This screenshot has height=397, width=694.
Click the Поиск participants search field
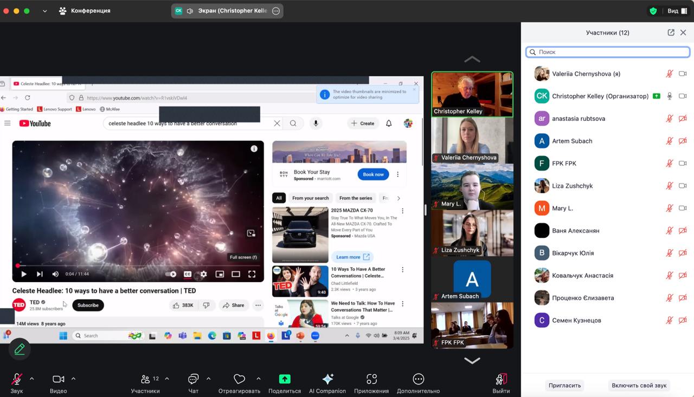point(608,52)
